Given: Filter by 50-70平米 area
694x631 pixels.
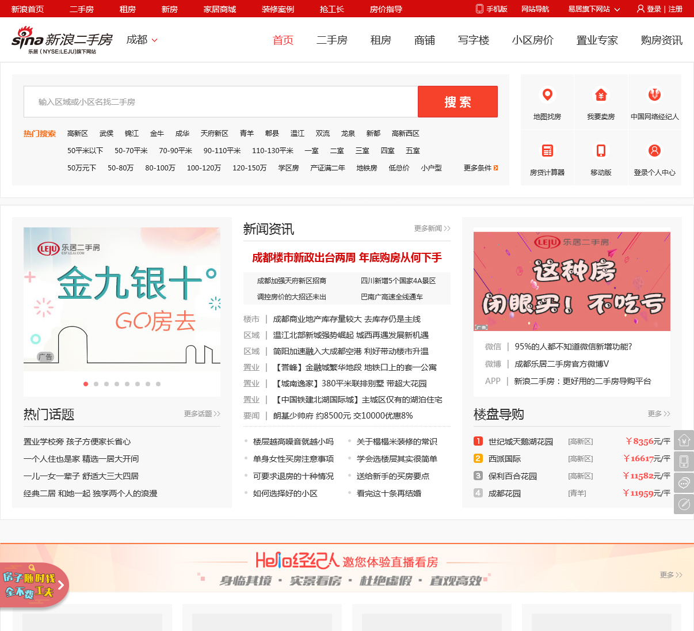Looking at the screenshot, I should (x=131, y=150).
